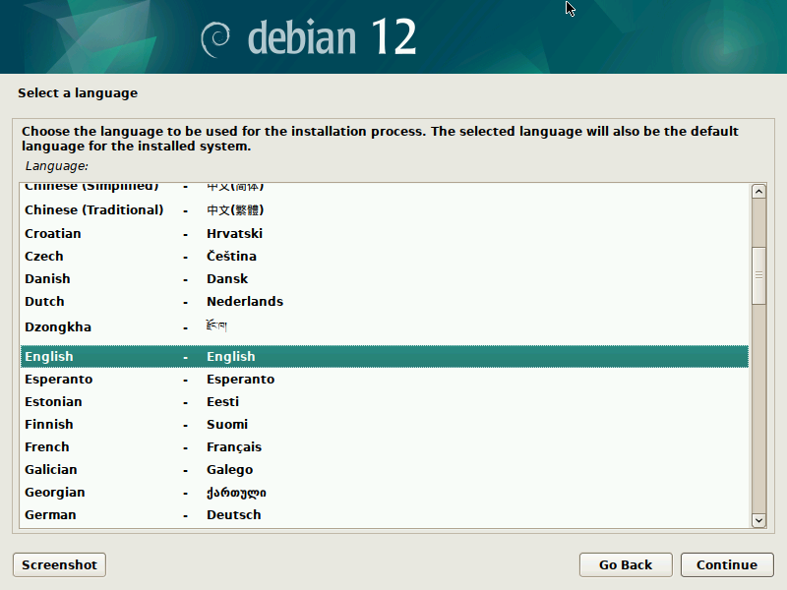The width and height of the screenshot is (787, 590).
Task: Click Continue to confirm language
Action: [727, 564]
